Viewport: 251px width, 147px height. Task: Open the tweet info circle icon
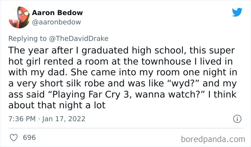(x=236, y=119)
